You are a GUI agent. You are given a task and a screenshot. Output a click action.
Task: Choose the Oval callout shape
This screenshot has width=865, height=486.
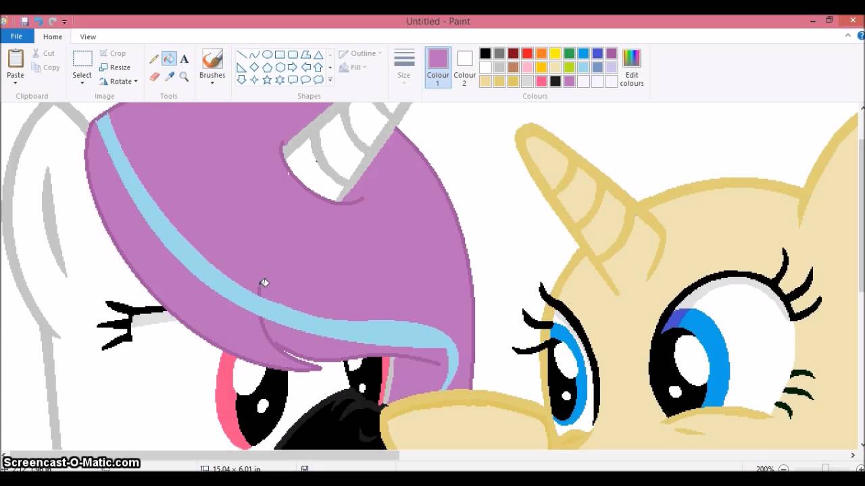tap(305, 80)
